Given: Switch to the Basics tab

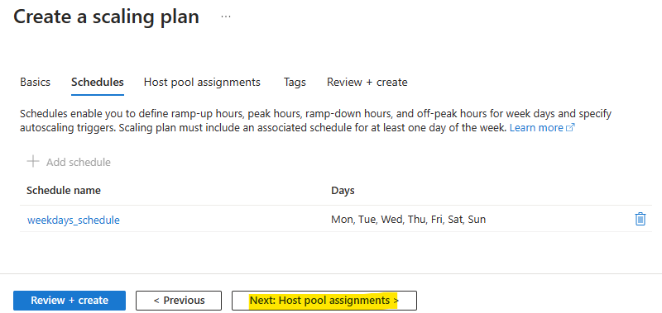Looking at the screenshot, I should click(x=35, y=82).
